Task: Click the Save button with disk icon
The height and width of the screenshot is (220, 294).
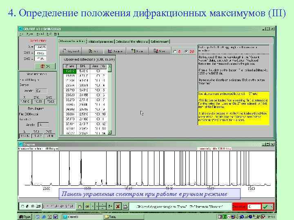Action: 159,51
